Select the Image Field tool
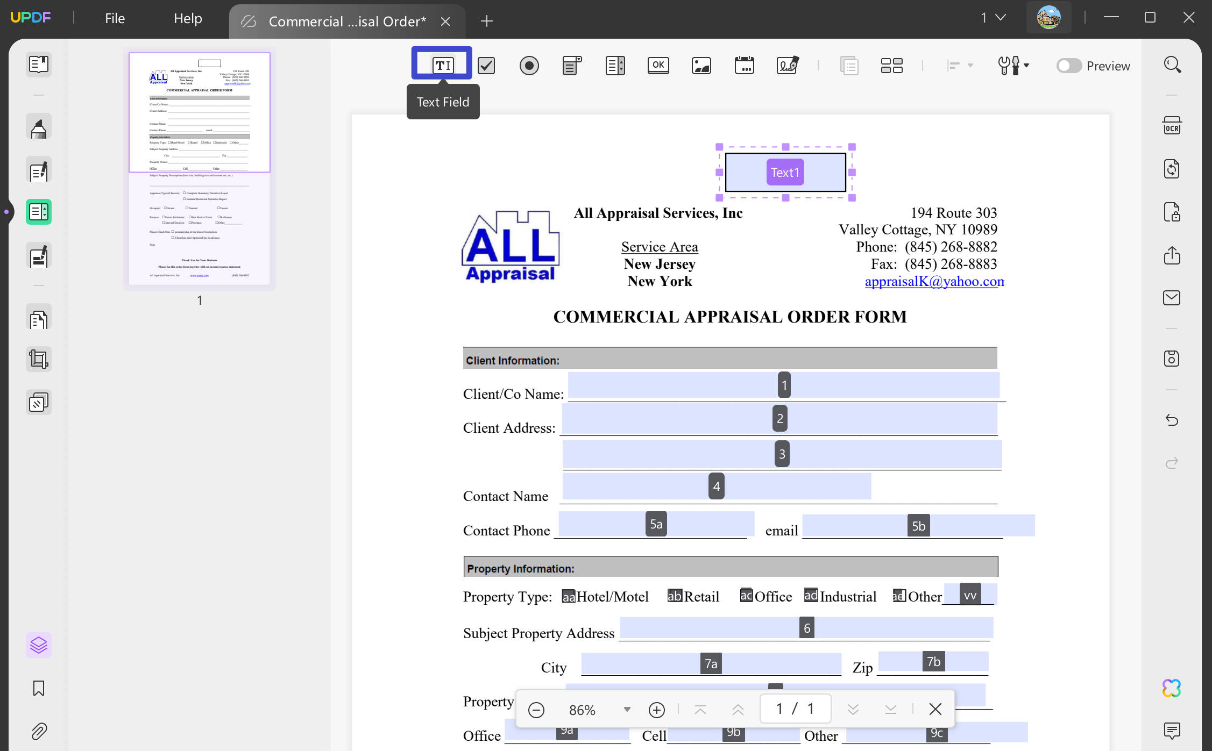This screenshot has height=751, width=1212. click(701, 66)
